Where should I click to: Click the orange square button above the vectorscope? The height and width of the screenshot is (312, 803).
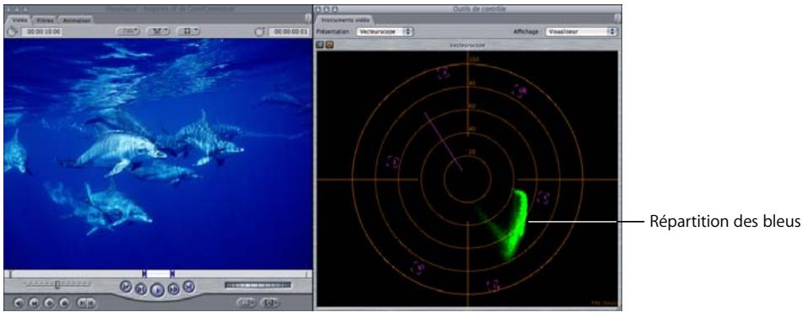tap(329, 45)
